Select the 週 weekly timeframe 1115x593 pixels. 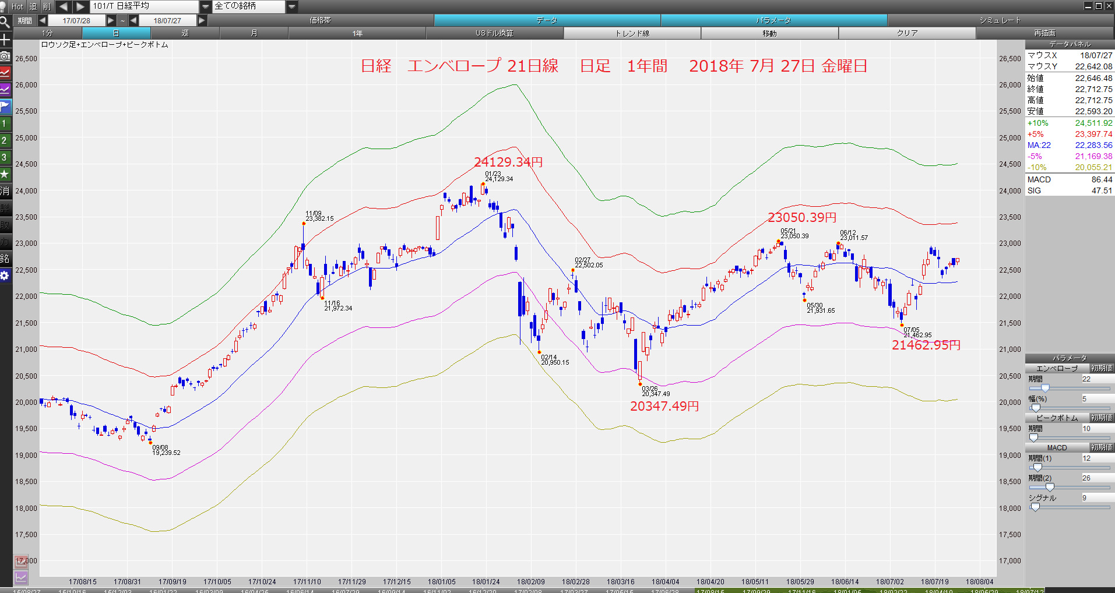185,33
